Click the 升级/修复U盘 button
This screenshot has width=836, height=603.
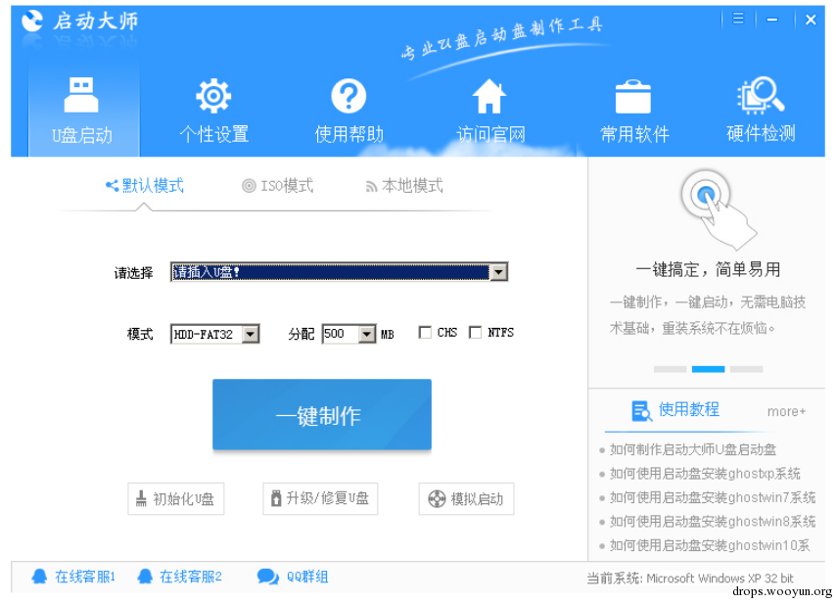pos(320,498)
